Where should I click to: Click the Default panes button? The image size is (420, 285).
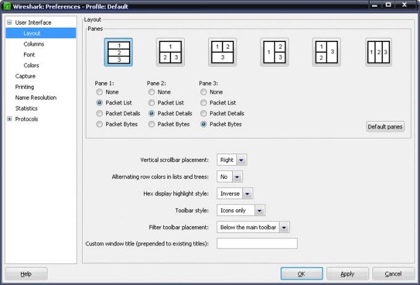[x=385, y=127]
